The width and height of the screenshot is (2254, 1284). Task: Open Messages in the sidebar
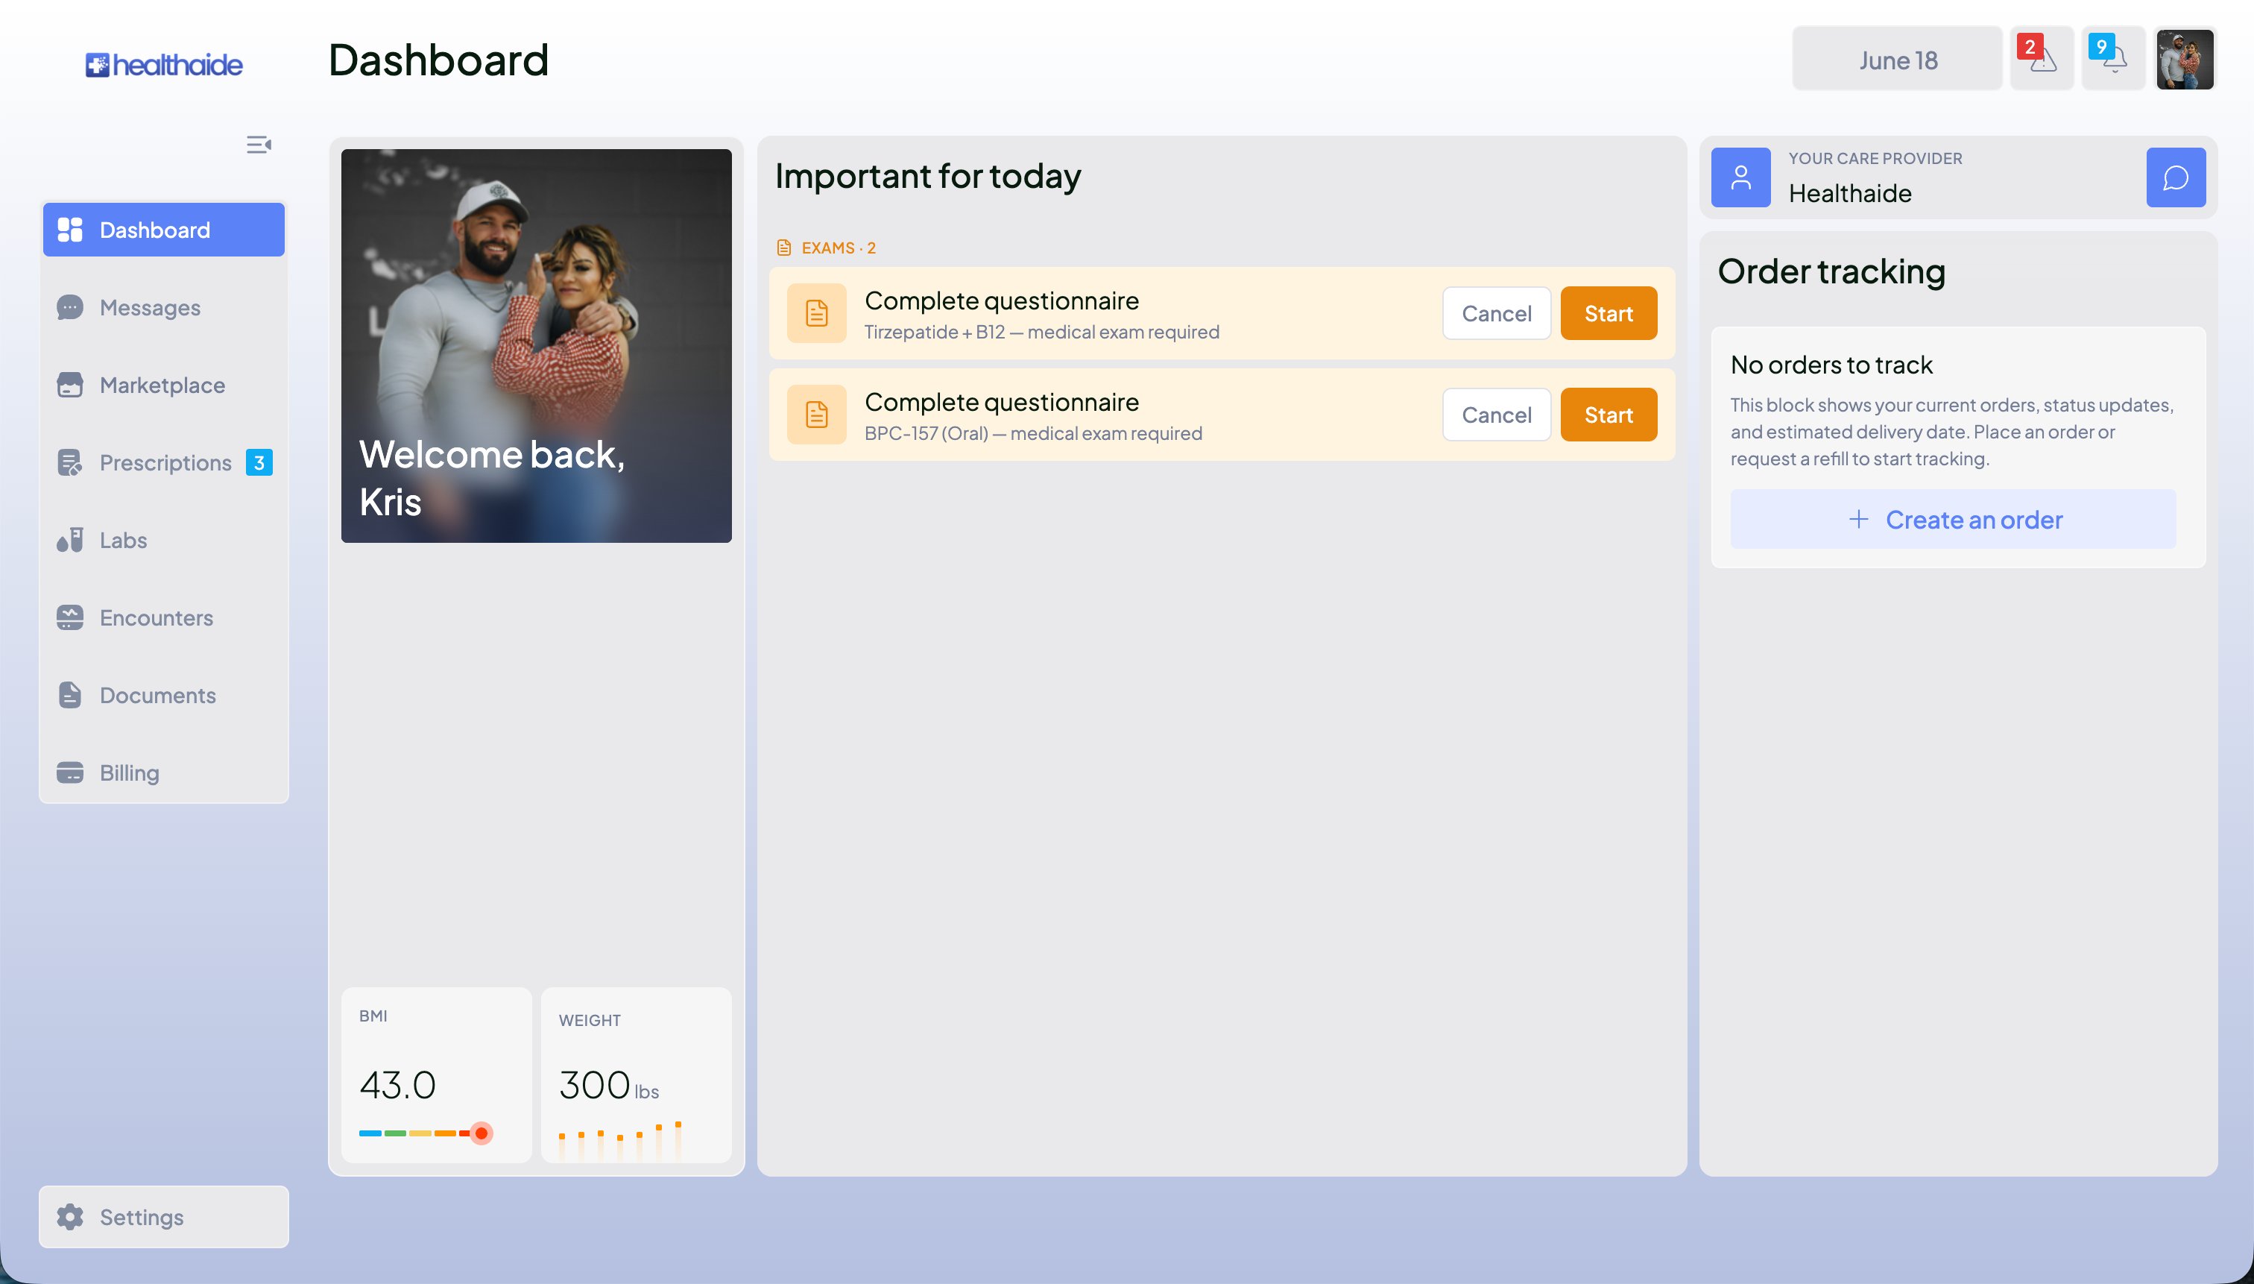click(x=164, y=308)
